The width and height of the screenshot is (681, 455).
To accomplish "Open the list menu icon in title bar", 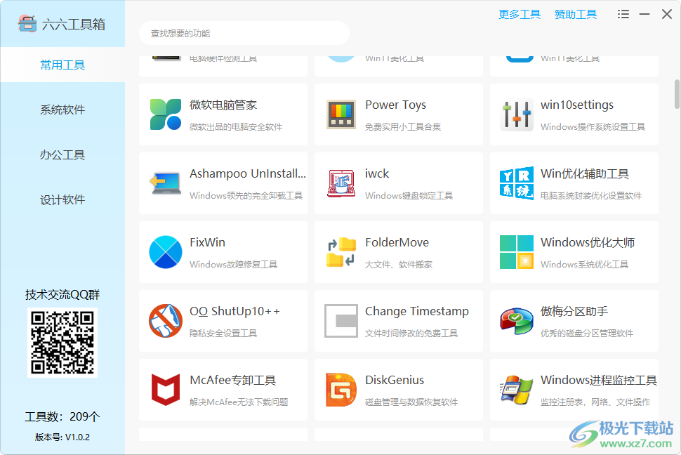I will (x=623, y=14).
